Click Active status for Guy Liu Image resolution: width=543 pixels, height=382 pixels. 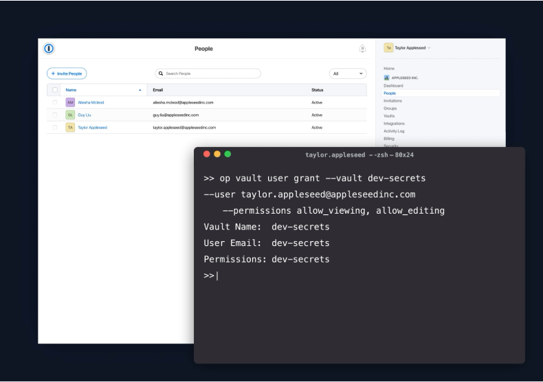click(317, 115)
